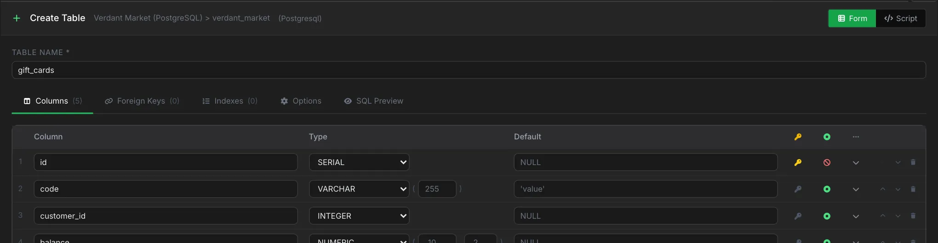The height and width of the screenshot is (243, 938).
Task: Click the green plus icon beside Create Table
Action: click(x=17, y=18)
